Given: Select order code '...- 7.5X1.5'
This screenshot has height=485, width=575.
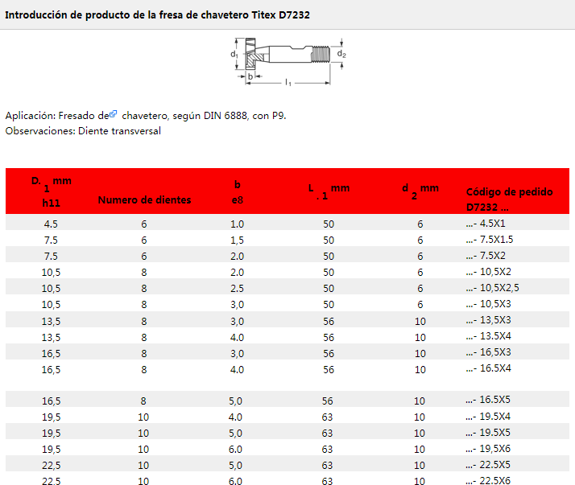Looking at the screenshot, I should coord(490,240).
